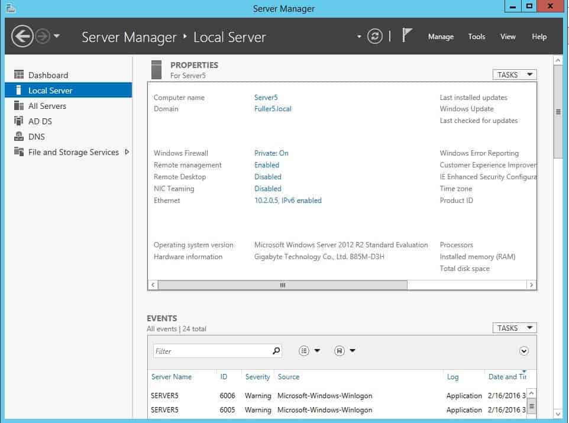
Task: Click the filter search magnifier icon
Action: (x=276, y=351)
